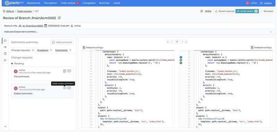Click the reviewer icon next to mihai
The image size is (277, 132).
coord(202,11)
